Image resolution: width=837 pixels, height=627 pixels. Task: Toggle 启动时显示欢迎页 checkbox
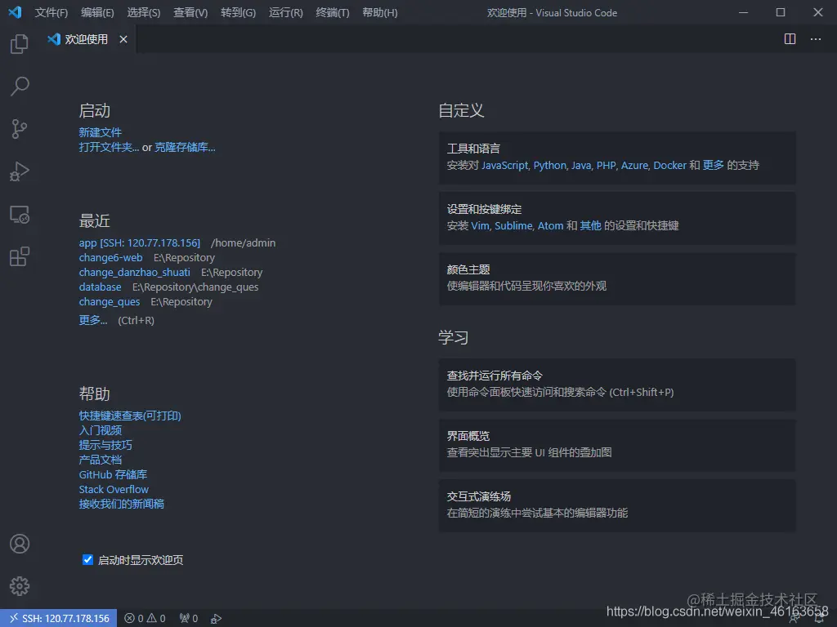(x=87, y=559)
